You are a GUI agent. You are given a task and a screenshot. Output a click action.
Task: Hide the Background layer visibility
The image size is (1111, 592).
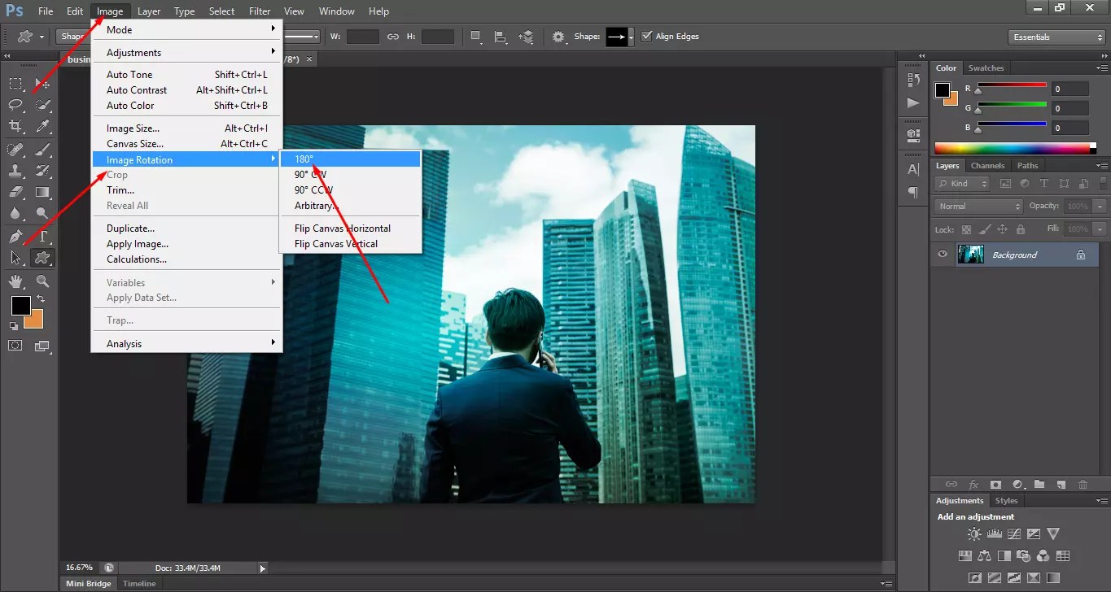click(x=942, y=255)
